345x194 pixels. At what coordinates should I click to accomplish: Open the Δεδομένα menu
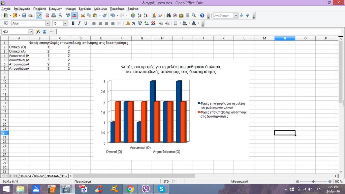click(x=100, y=9)
